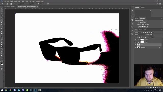The image size is (163, 92).
Task: Open the search icon at top right
Action: [x=157, y=4]
